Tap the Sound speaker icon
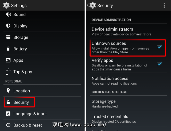This screenshot has width=171, height=131. pyautogui.click(x=8, y=14)
